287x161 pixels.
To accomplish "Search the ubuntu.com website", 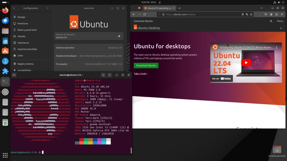I will click(x=271, y=21).
